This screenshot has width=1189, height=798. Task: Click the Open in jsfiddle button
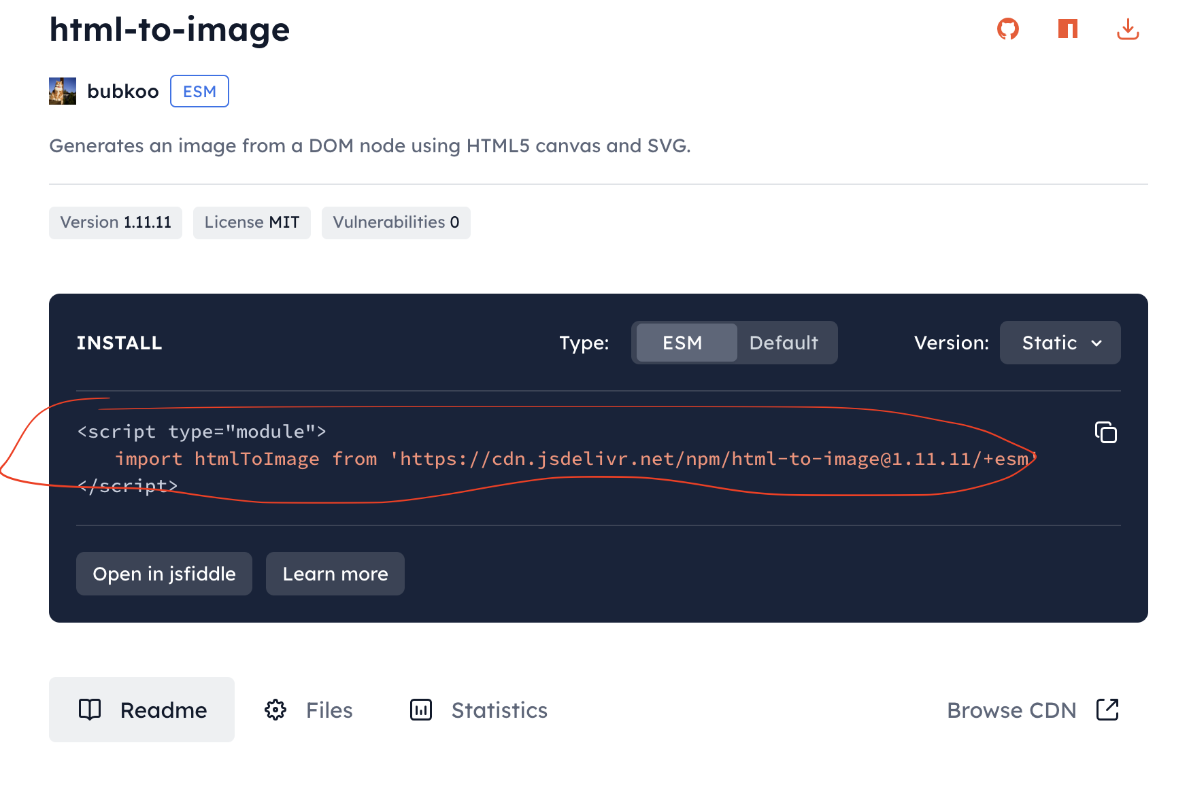164,574
